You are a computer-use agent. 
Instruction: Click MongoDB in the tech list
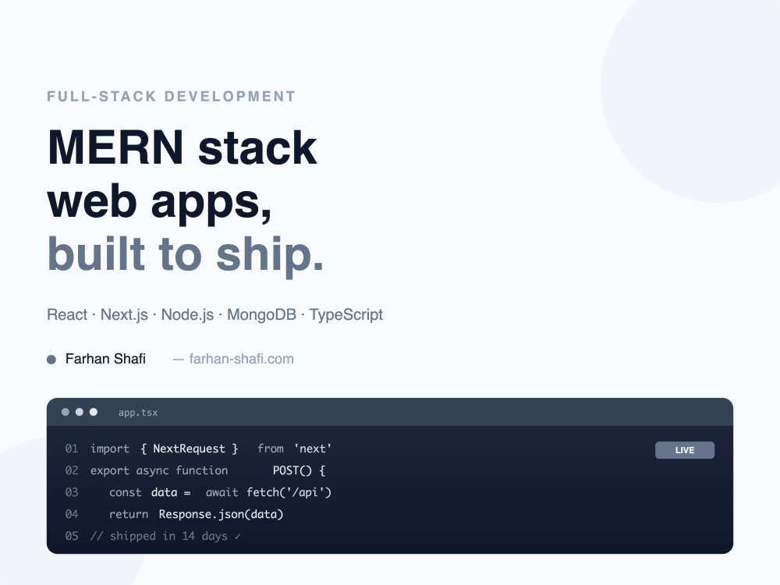point(261,315)
